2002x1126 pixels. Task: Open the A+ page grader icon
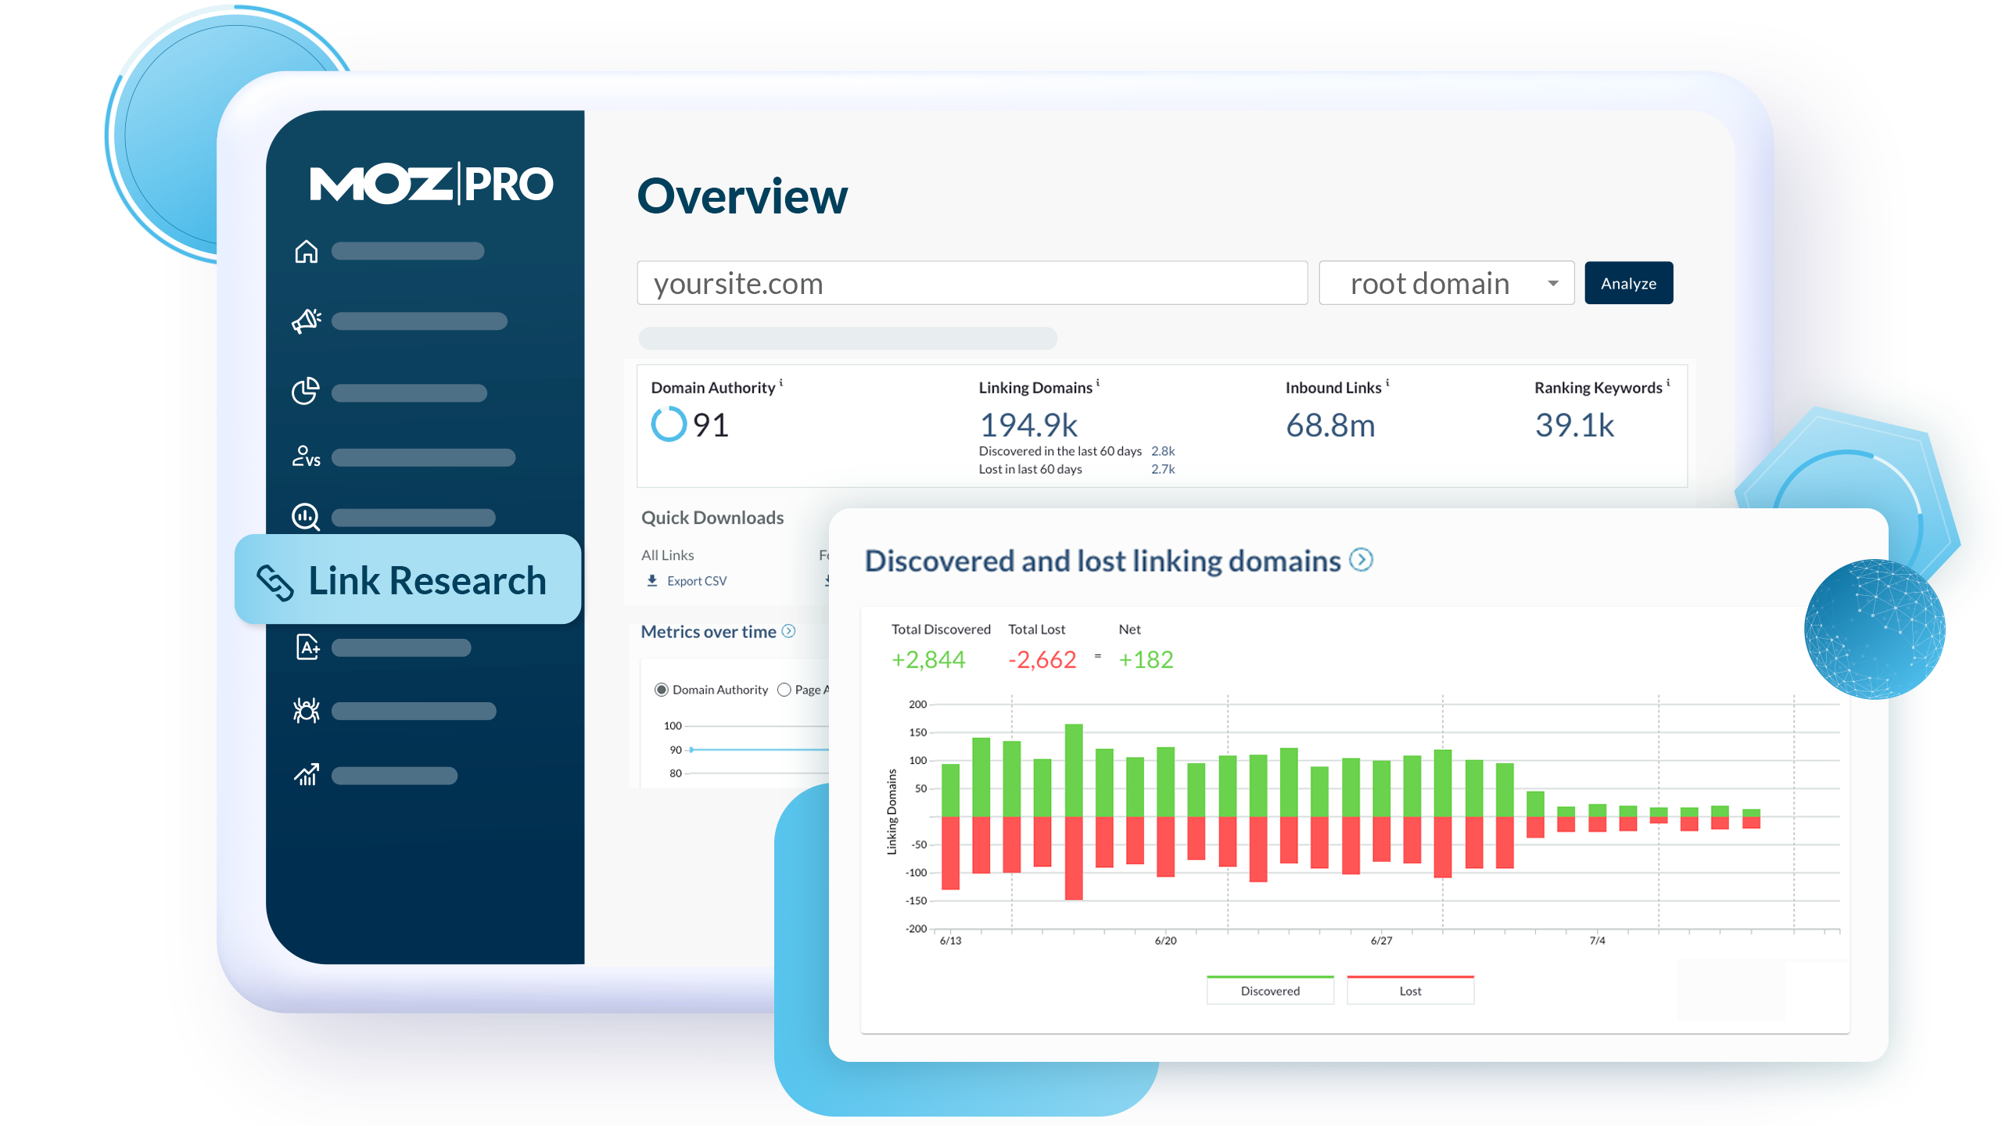click(x=307, y=647)
